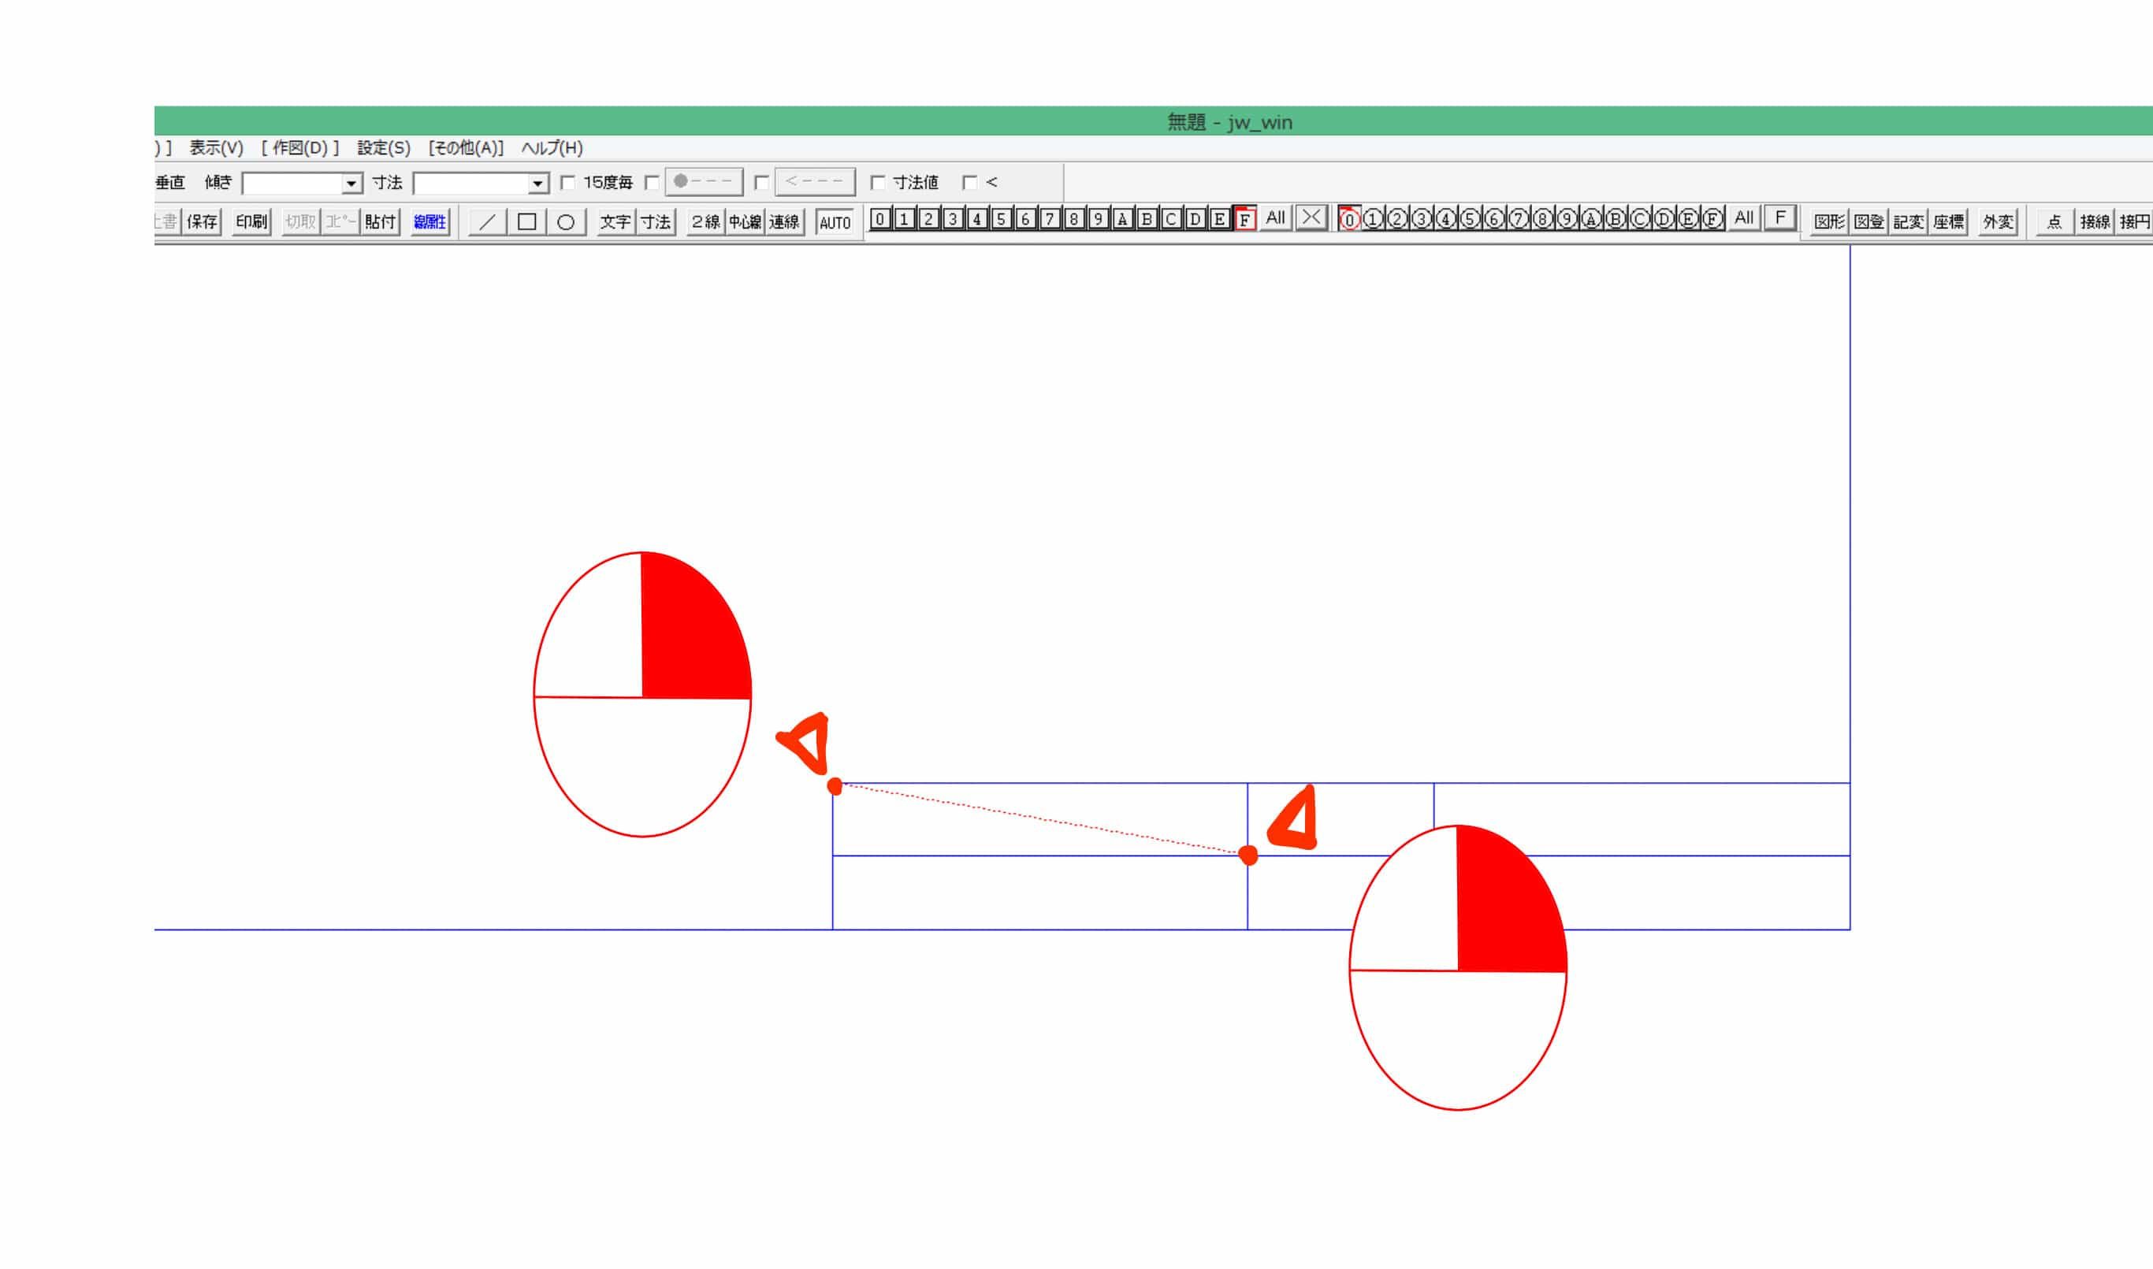The image size is (2153, 1269).
Task: Select the circle drawing tool
Action: pyautogui.click(x=565, y=222)
